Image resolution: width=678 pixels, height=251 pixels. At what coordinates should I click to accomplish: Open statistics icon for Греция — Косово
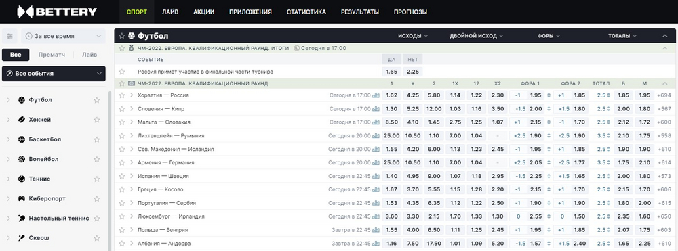click(376, 189)
